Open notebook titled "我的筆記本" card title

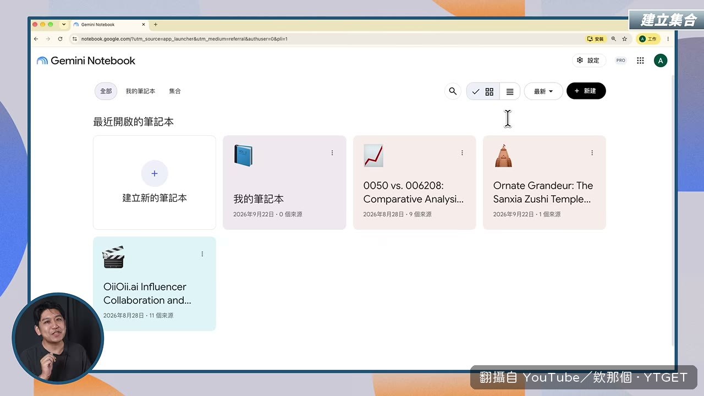point(258,199)
